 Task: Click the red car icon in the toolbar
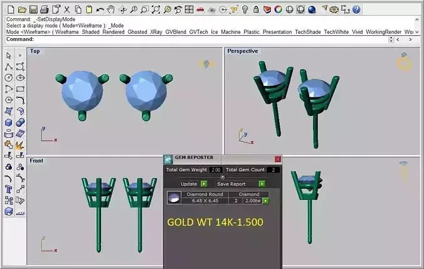200,10
